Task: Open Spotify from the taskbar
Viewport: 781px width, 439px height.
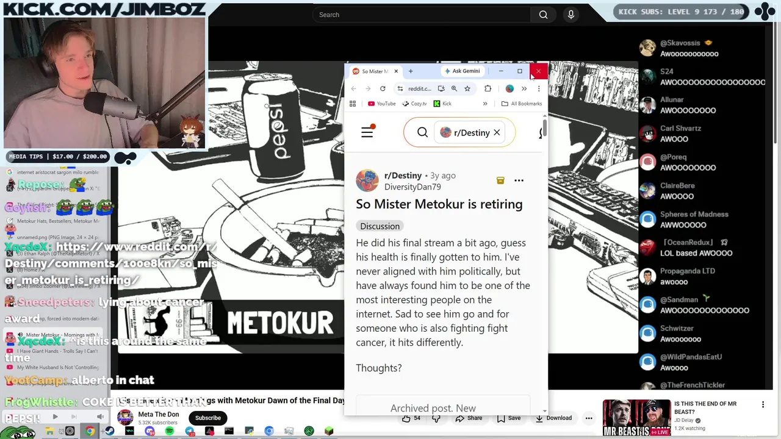Action: tap(170, 431)
